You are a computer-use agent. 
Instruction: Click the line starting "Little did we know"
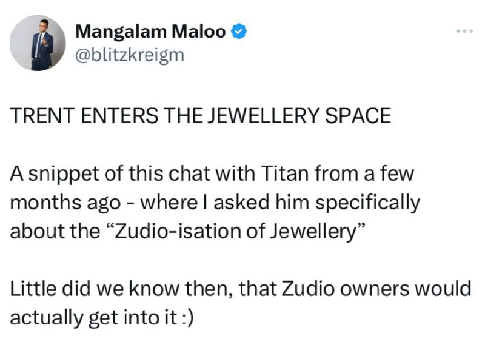(241, 289)
